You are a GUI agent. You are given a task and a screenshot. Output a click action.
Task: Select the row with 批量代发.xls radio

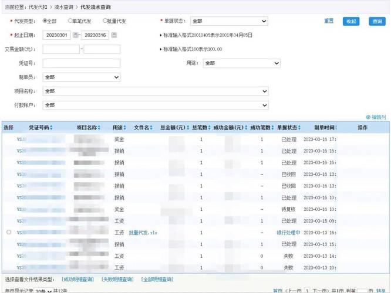(8, 233)
